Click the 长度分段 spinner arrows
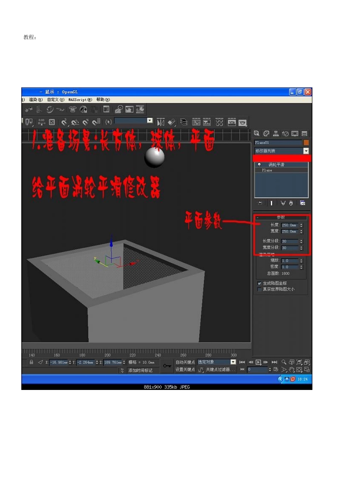Image resolution: width=355 pixels, height=502 pixels. point(301,241)
